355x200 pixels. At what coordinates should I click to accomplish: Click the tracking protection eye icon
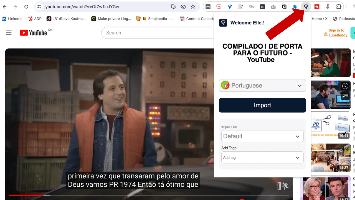pyautogui.click(x=183, y=7)
